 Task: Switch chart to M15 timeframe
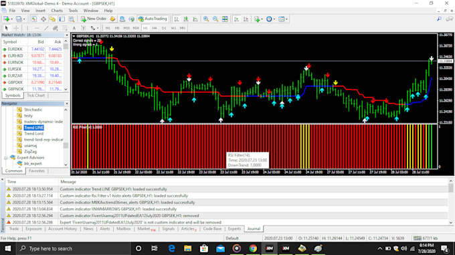(126, 28)
